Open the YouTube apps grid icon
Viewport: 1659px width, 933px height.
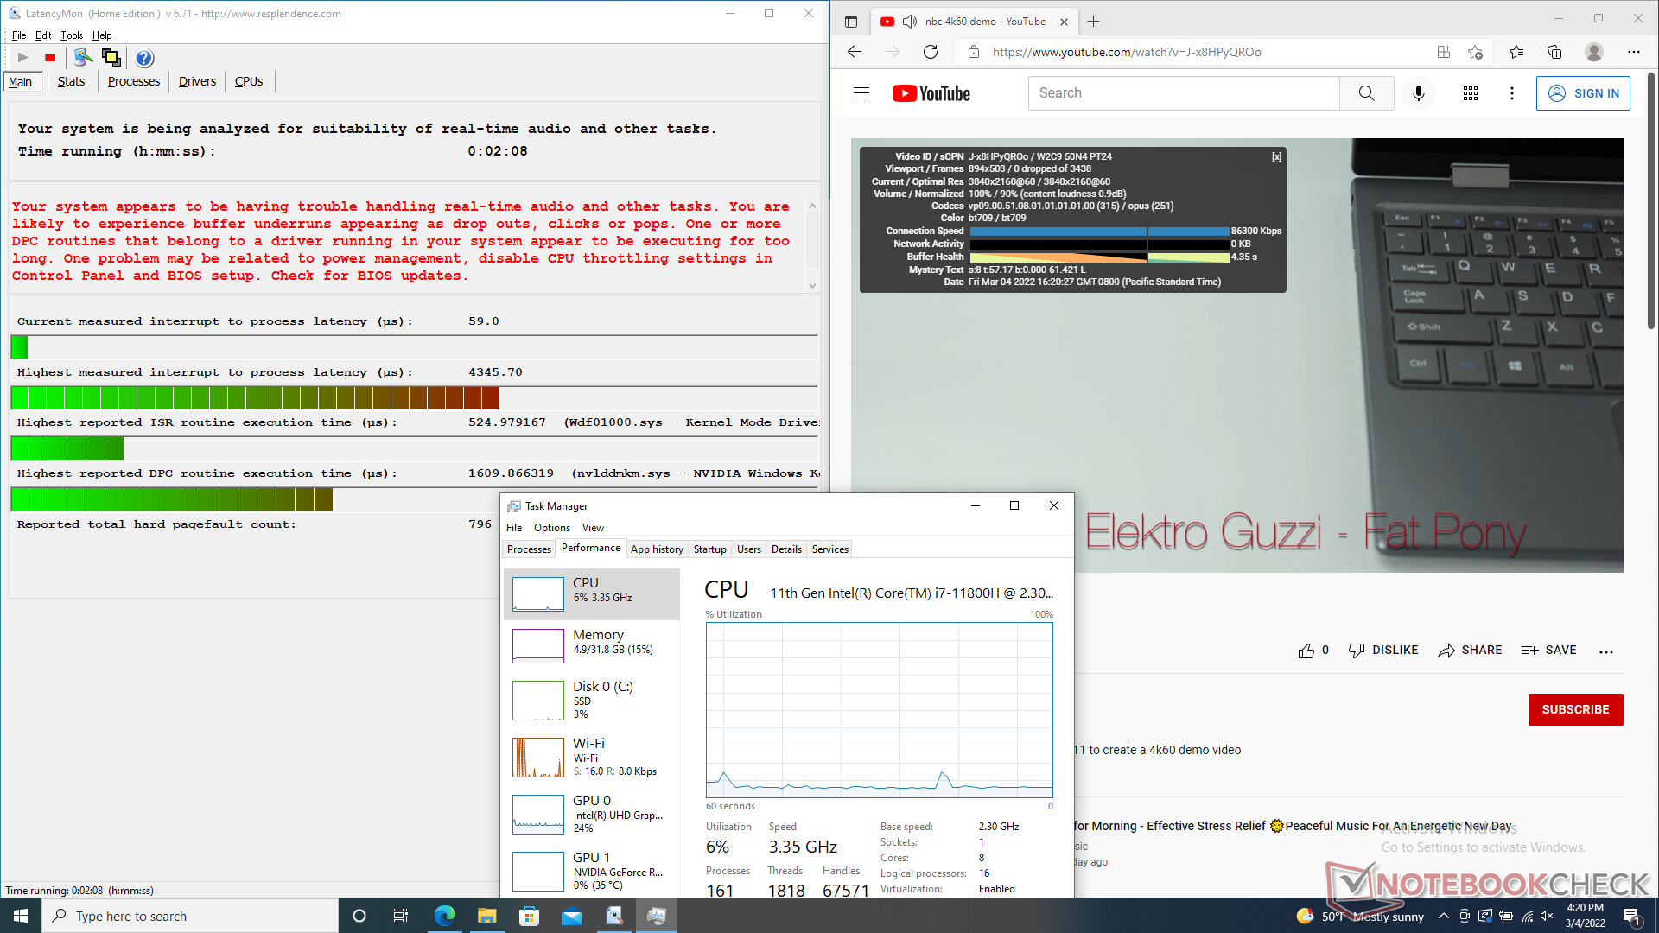[x=1471, y=93]
